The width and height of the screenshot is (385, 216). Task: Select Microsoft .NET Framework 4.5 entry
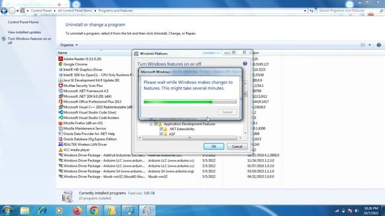point(85,91)
